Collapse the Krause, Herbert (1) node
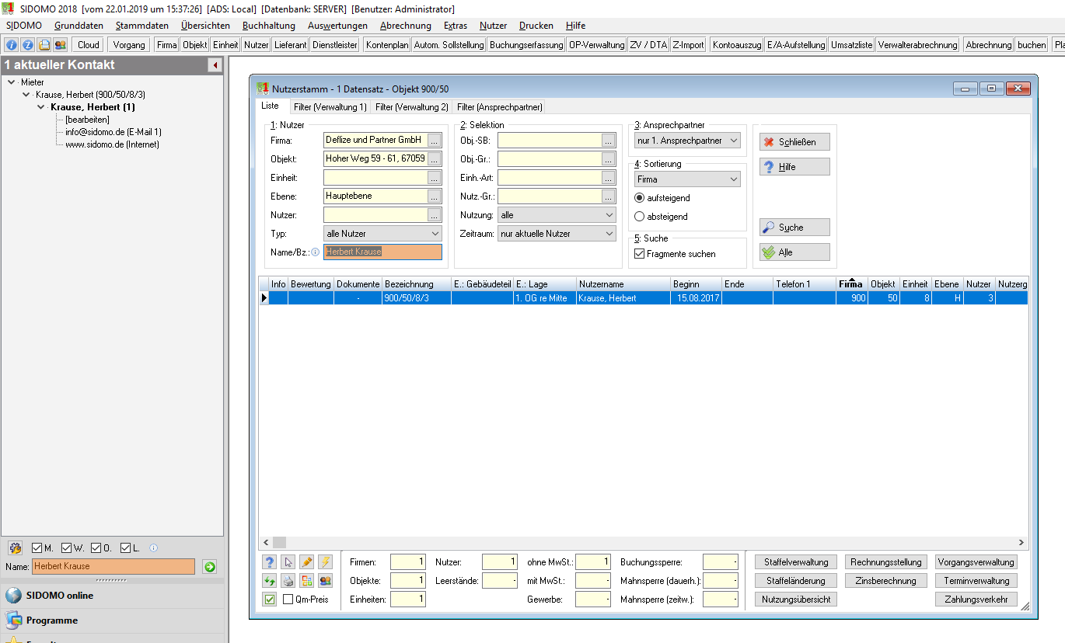1065x643 pixels. pyautogui.click(x=41, y=107)
